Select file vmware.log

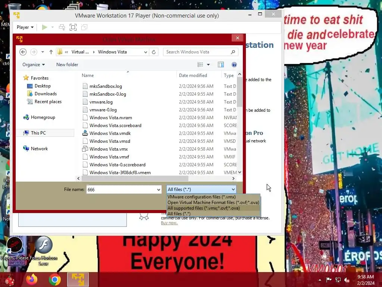pos(101,102)
